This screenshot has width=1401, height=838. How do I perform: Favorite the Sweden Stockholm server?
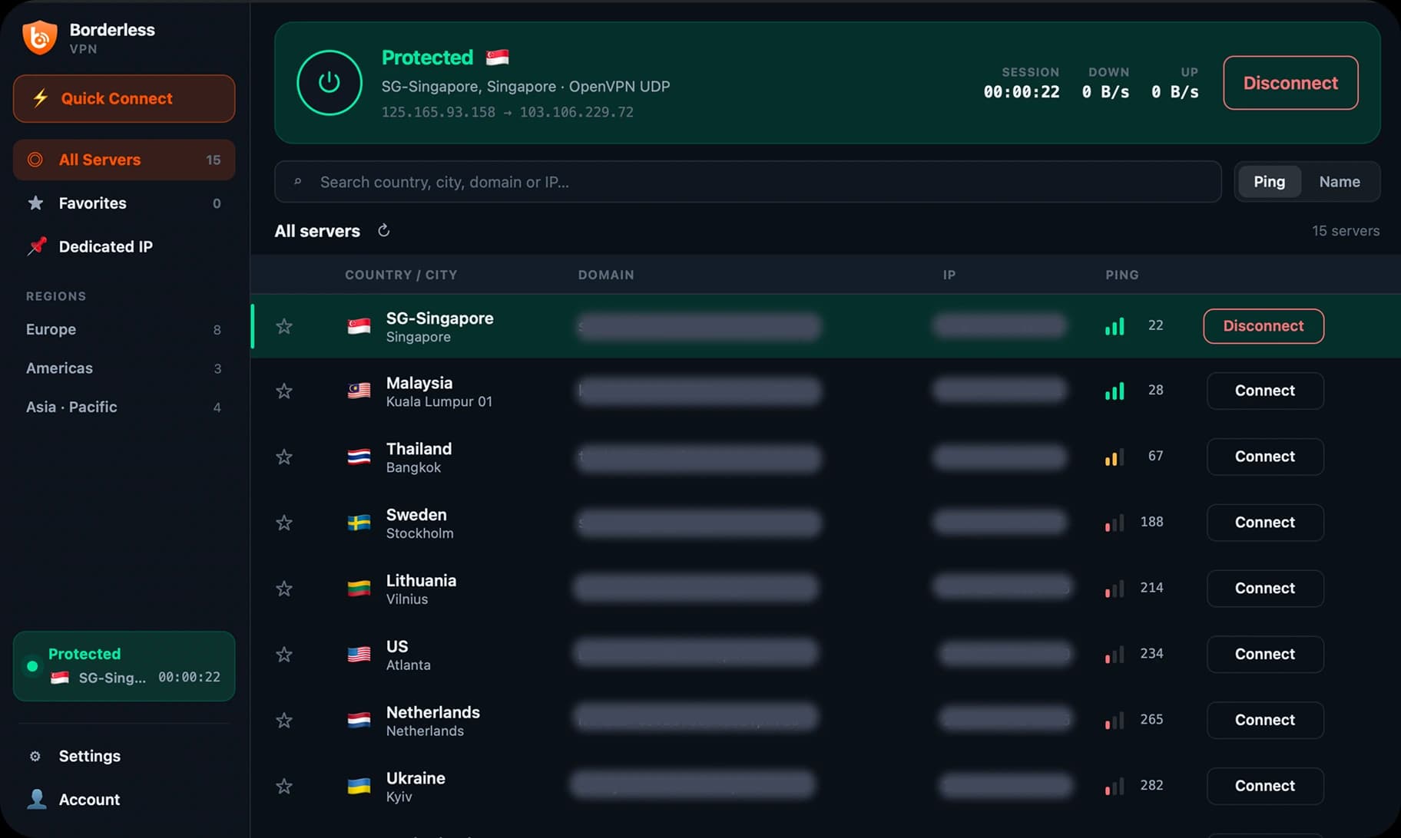284,523
